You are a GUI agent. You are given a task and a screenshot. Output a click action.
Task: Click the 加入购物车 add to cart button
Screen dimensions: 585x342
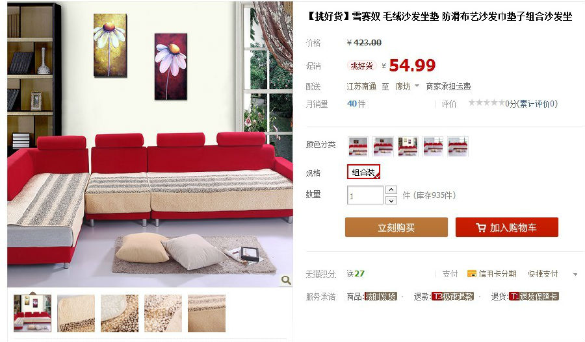506,227
